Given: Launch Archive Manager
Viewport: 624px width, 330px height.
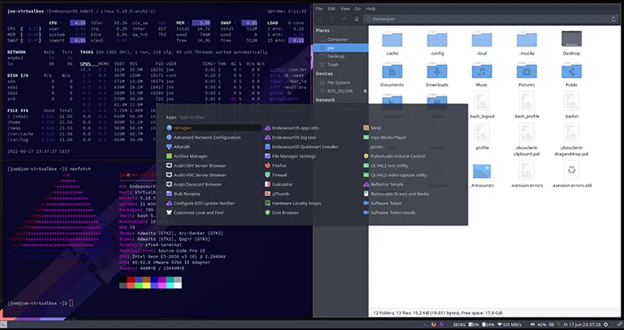Looking at the screenshot, I should click(x=186, y=156).
